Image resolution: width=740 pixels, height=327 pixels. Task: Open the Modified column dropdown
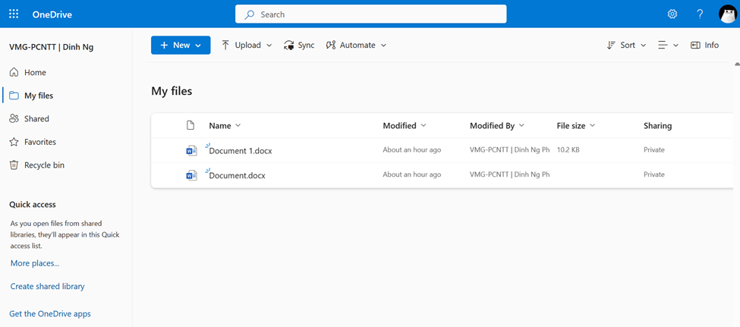click(x=424, y=125)
